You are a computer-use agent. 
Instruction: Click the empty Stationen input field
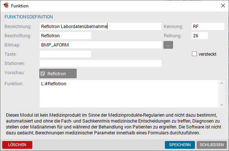(x=100, y=64)
